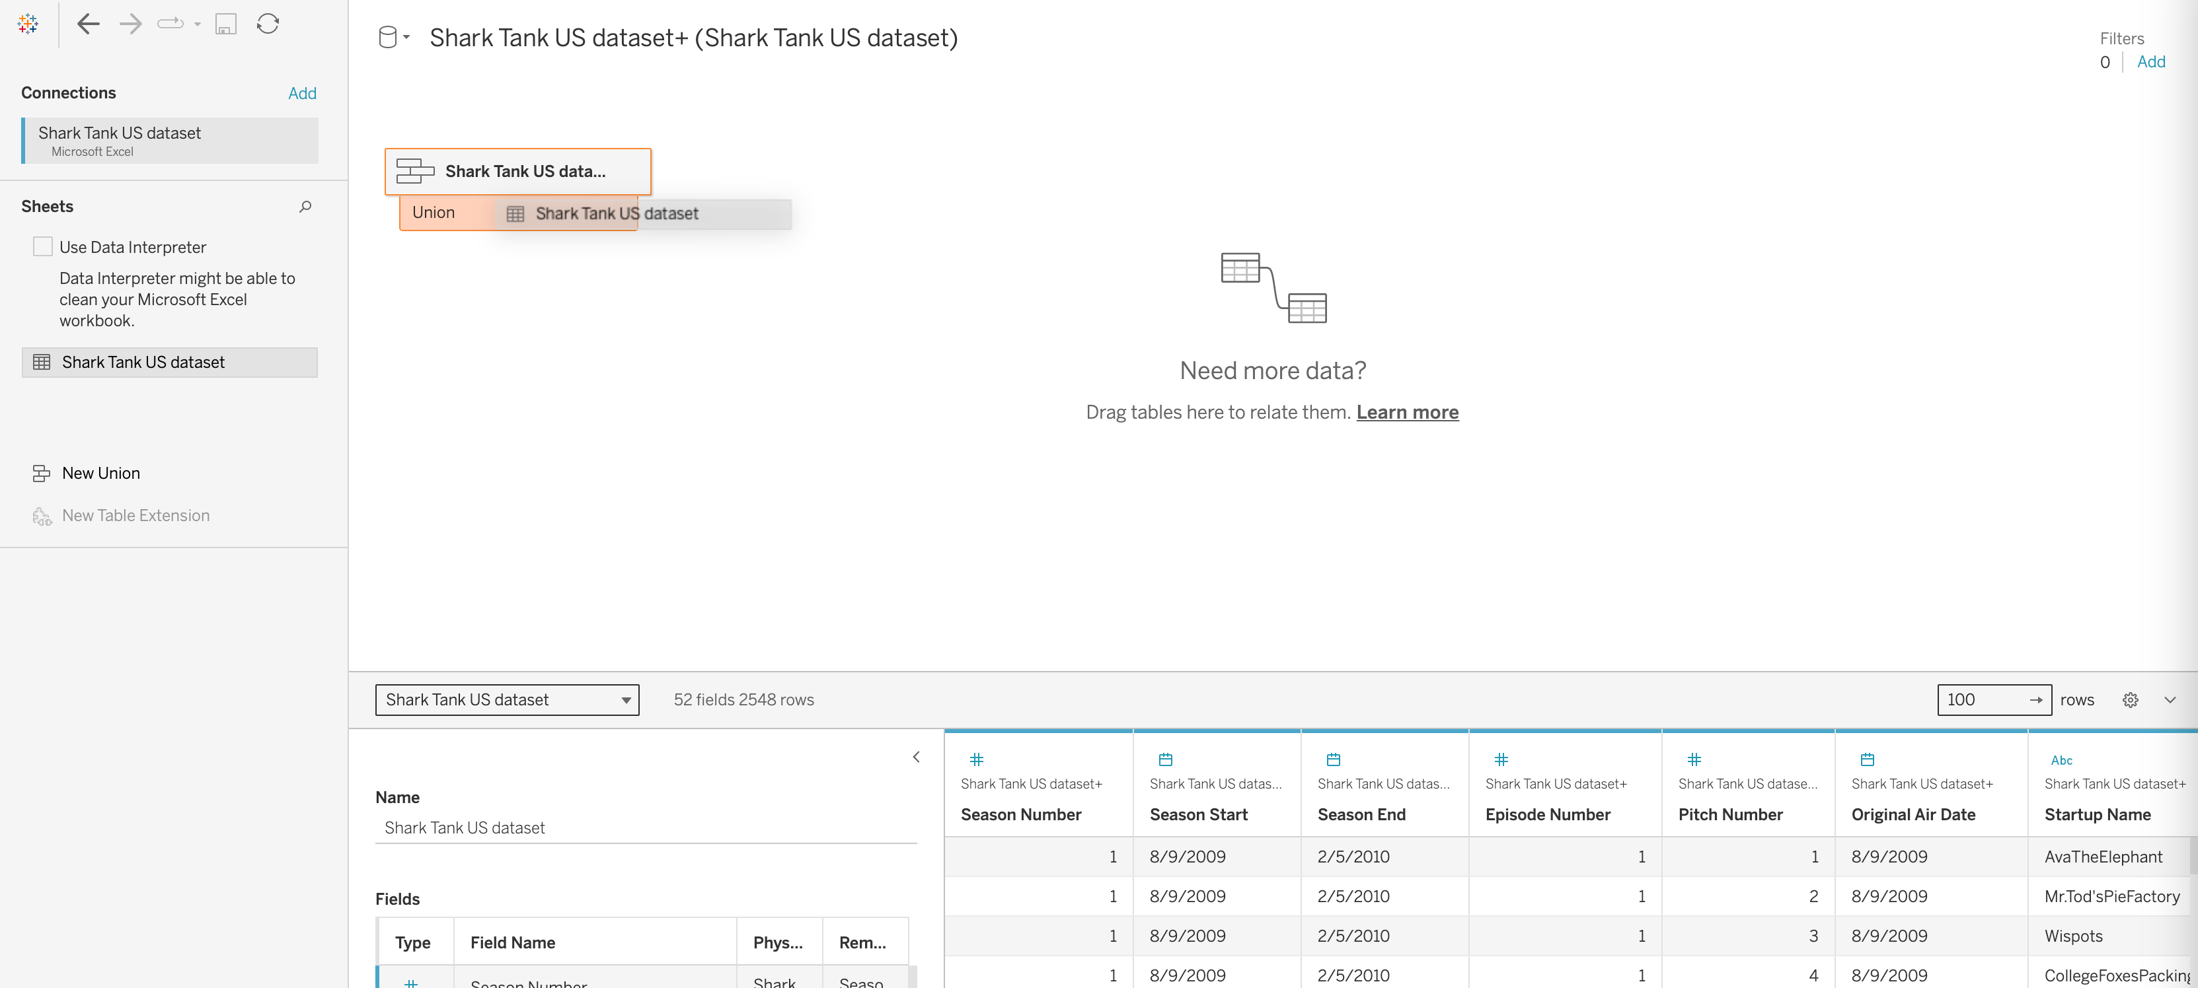Click the refresh data source icon
Viewport: 2198px width, 988px height.
click(x=268, y=24)
